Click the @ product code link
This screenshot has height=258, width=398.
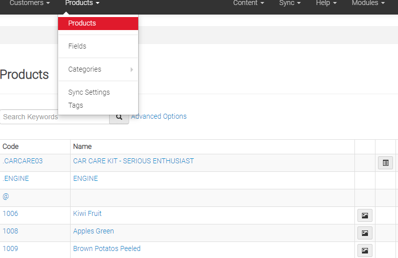(6, 196)
